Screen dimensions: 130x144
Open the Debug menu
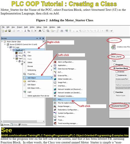coord(39,27)
